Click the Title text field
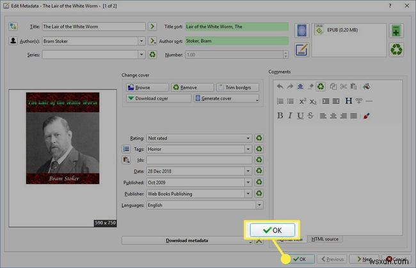The width and height of the screenshot is (416, 268). tap(94, 26)
